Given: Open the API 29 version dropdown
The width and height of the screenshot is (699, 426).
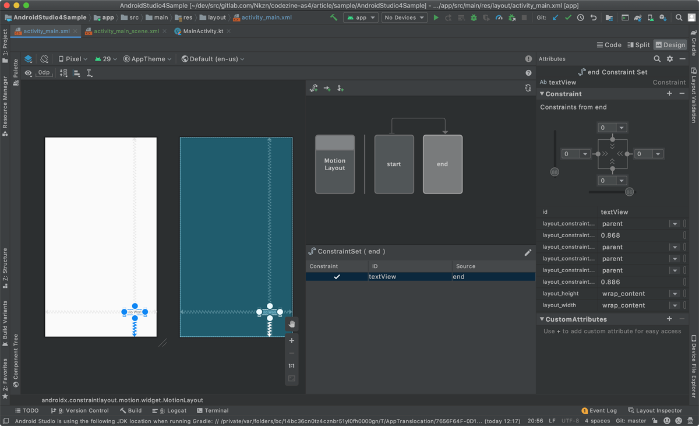Looking at the screenshot, I should [106, 59].
